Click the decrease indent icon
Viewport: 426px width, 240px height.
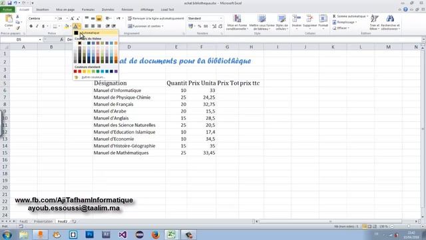108,26
